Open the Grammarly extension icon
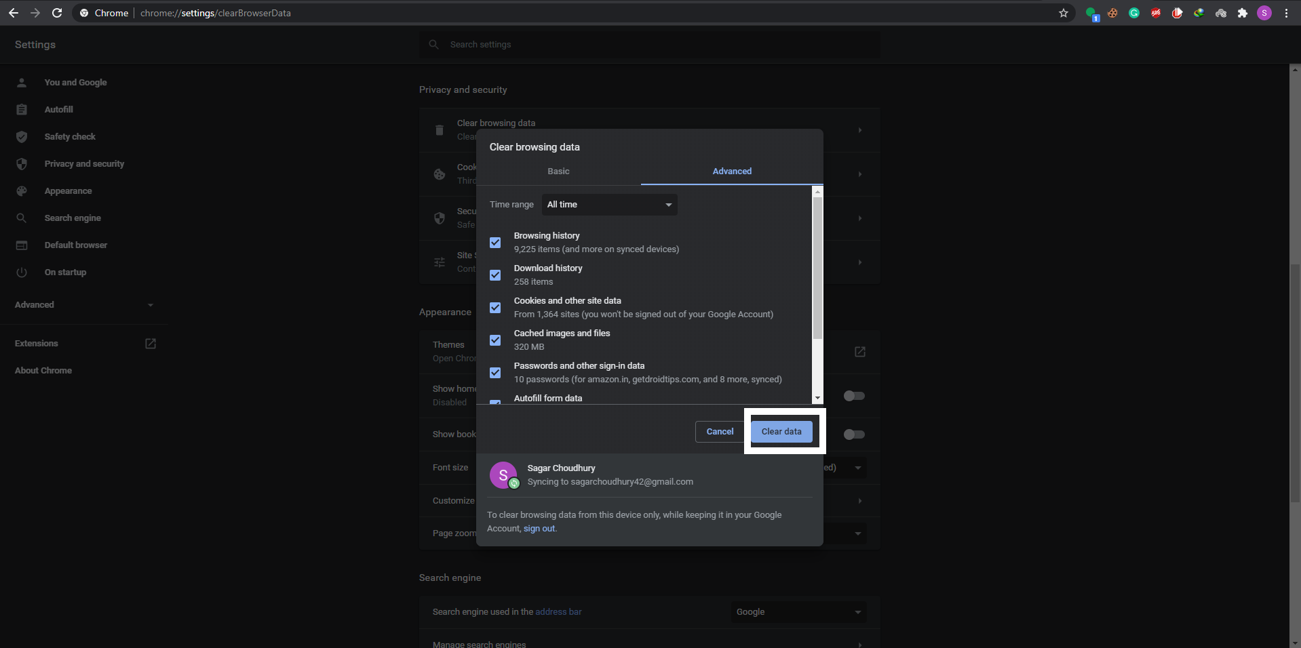Screen dimensions: 1301x648 pyautogui.click(x=1134, y=13)
